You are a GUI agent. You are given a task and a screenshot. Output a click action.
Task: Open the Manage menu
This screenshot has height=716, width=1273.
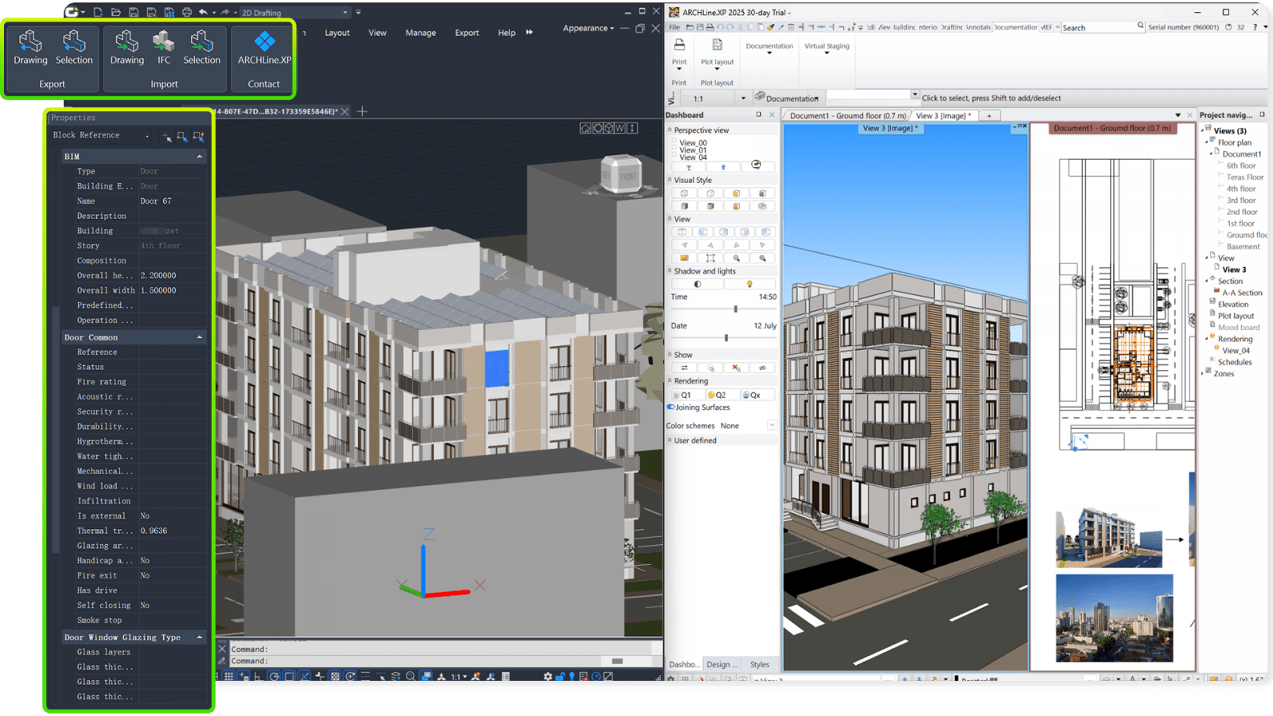[x=420, y=33]
